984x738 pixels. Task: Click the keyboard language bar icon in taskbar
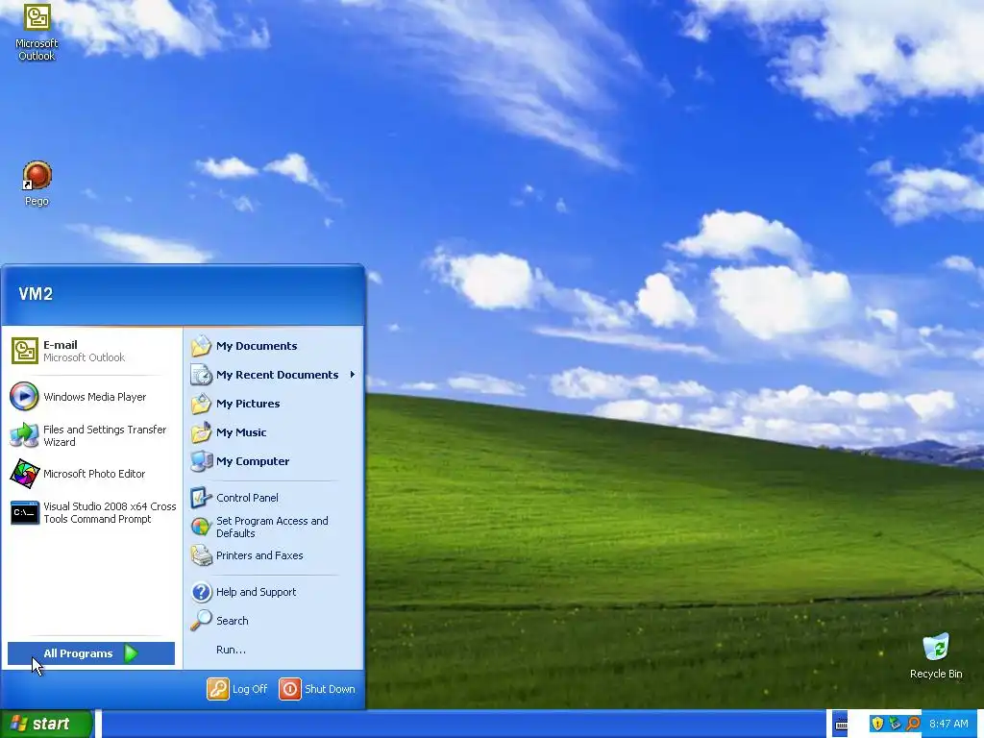(x=841, y=724)
